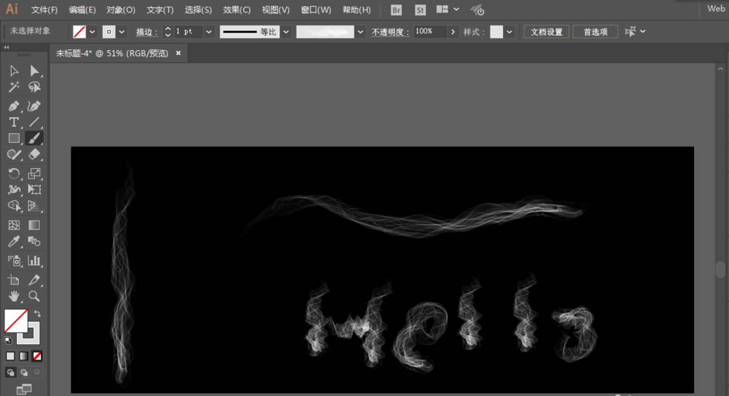
Task: Select the Rectangle tool
Action: [x=14, y=138]
